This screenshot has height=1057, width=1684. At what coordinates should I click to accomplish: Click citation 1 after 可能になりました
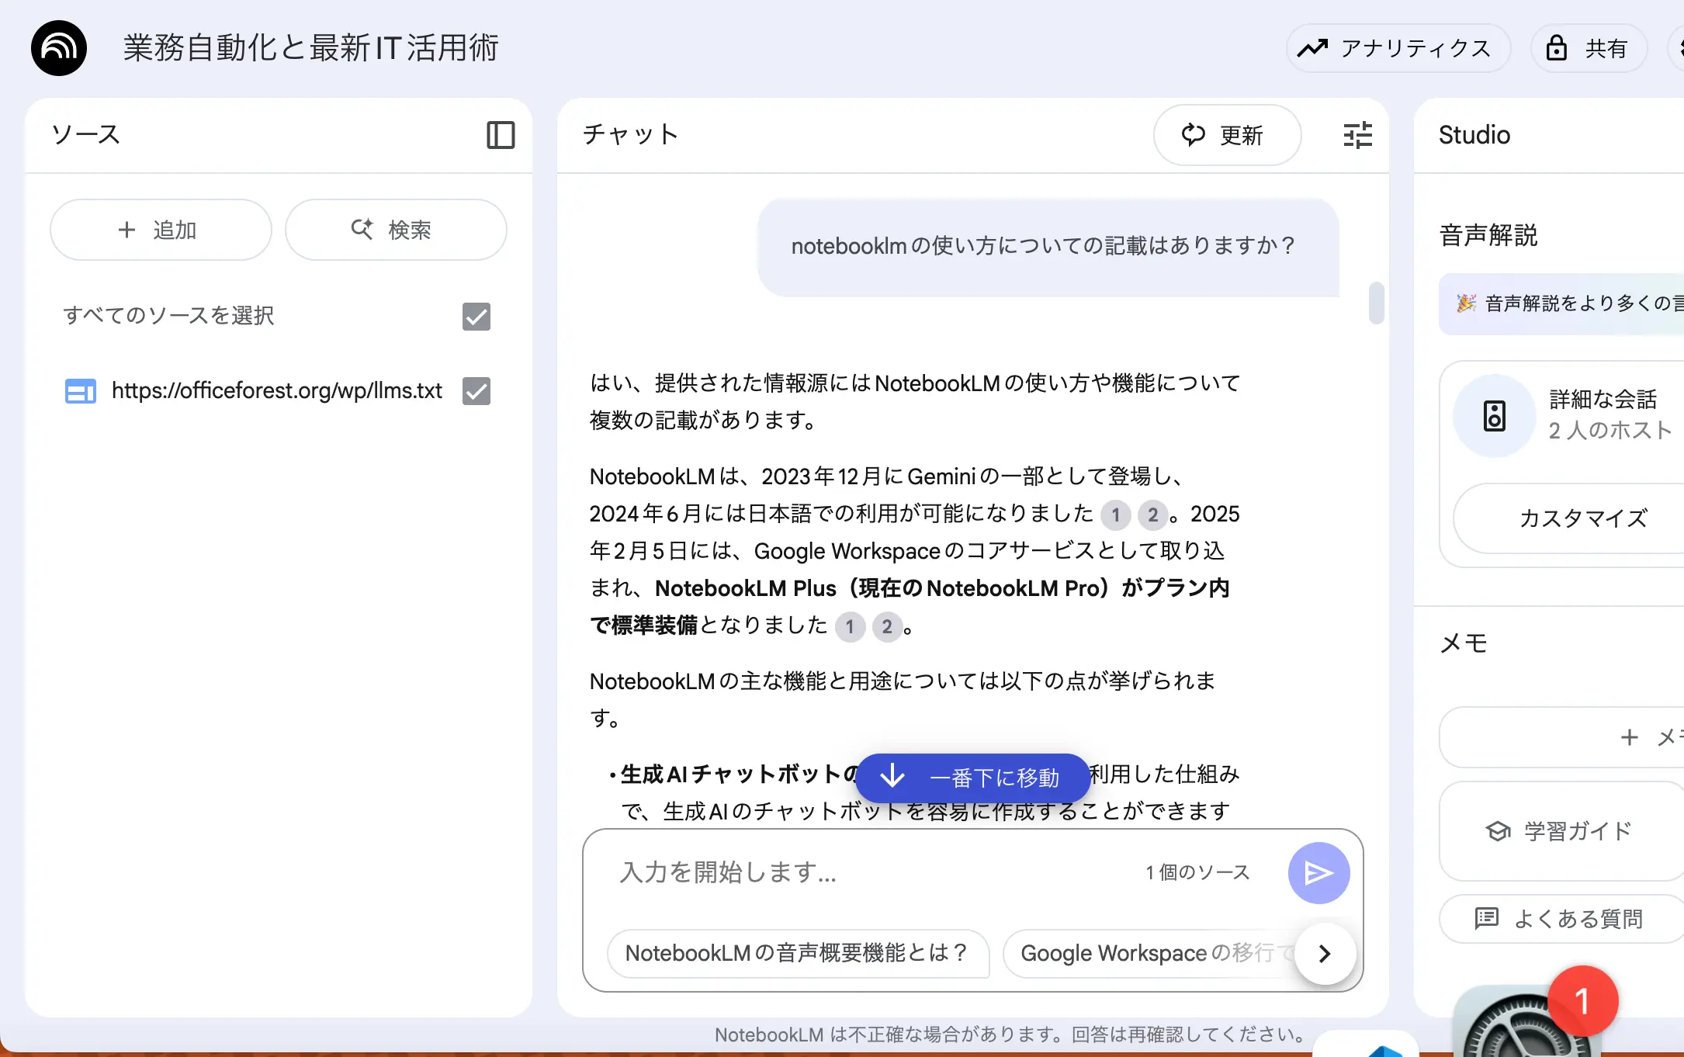click(1115, 515)
